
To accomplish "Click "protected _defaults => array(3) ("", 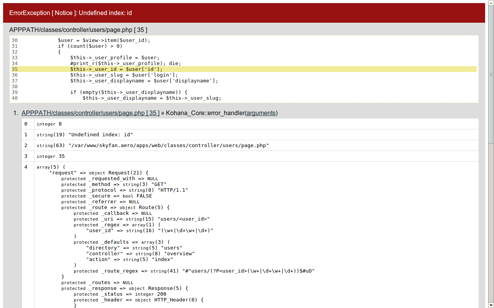I will 122,242.
